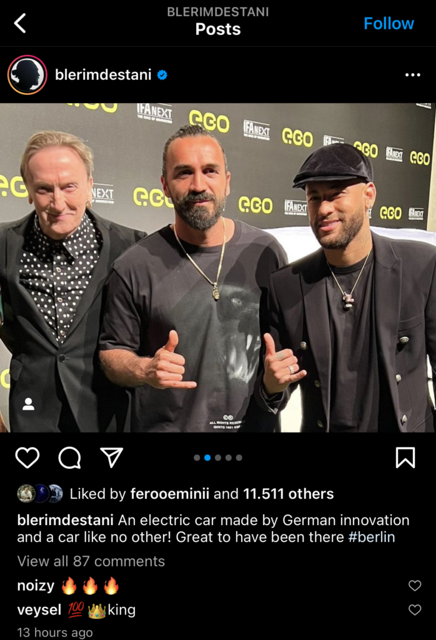
Task: Open the three-dots post options menu
Action: (412, 75)
